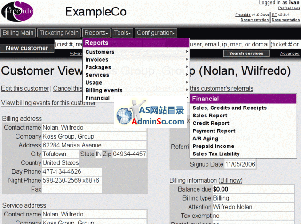Expand the Billing events report submenu
The image size is (301, 224).
click(136, 90)
